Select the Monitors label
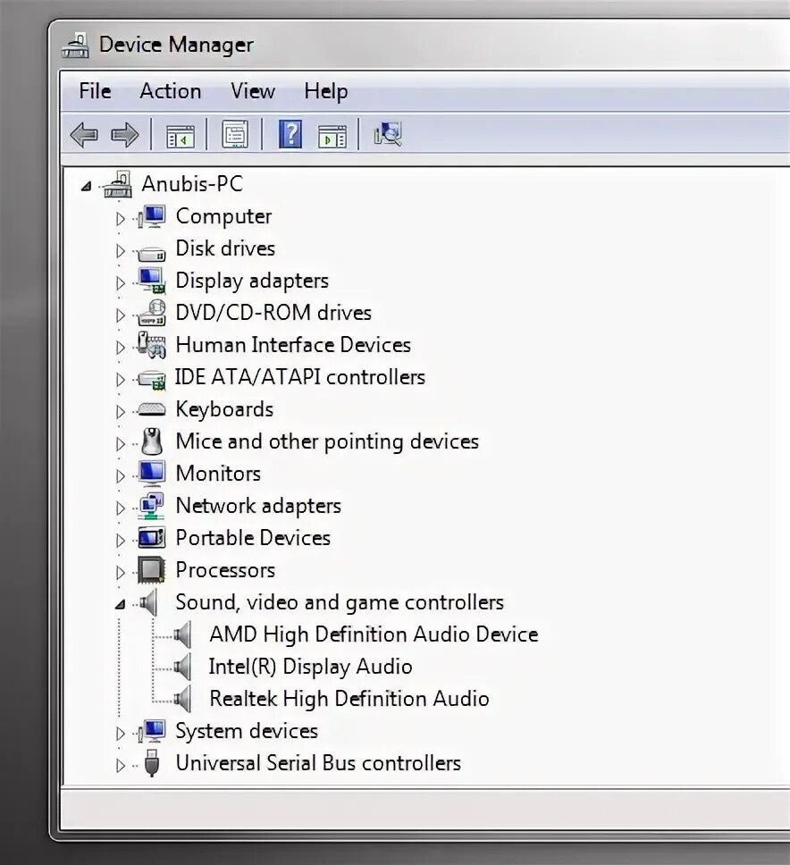 click(x=218, y=474)
